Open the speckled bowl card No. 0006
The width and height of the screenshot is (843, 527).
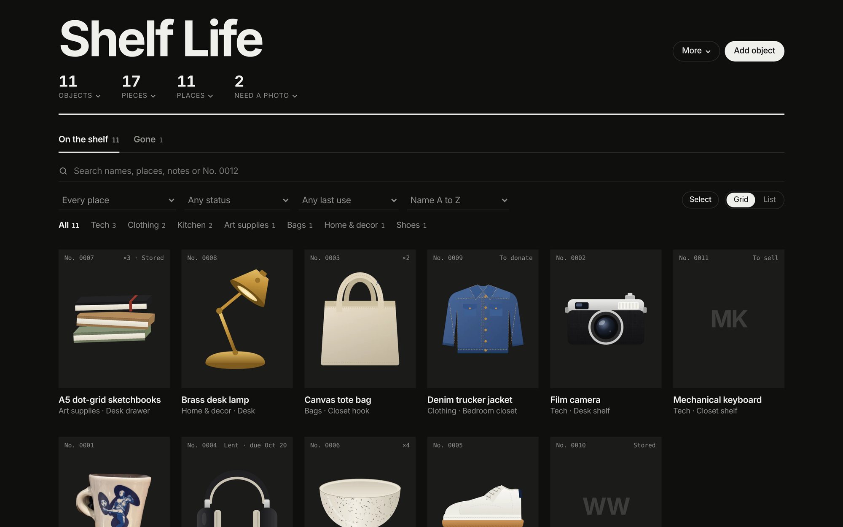[360, 482]
